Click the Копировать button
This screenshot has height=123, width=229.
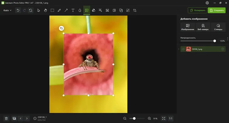[197, 10]
